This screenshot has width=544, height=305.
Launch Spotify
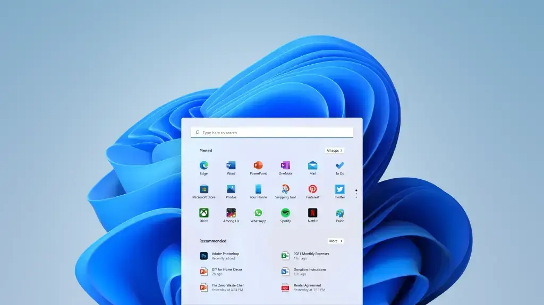click(x=285, y=215)
